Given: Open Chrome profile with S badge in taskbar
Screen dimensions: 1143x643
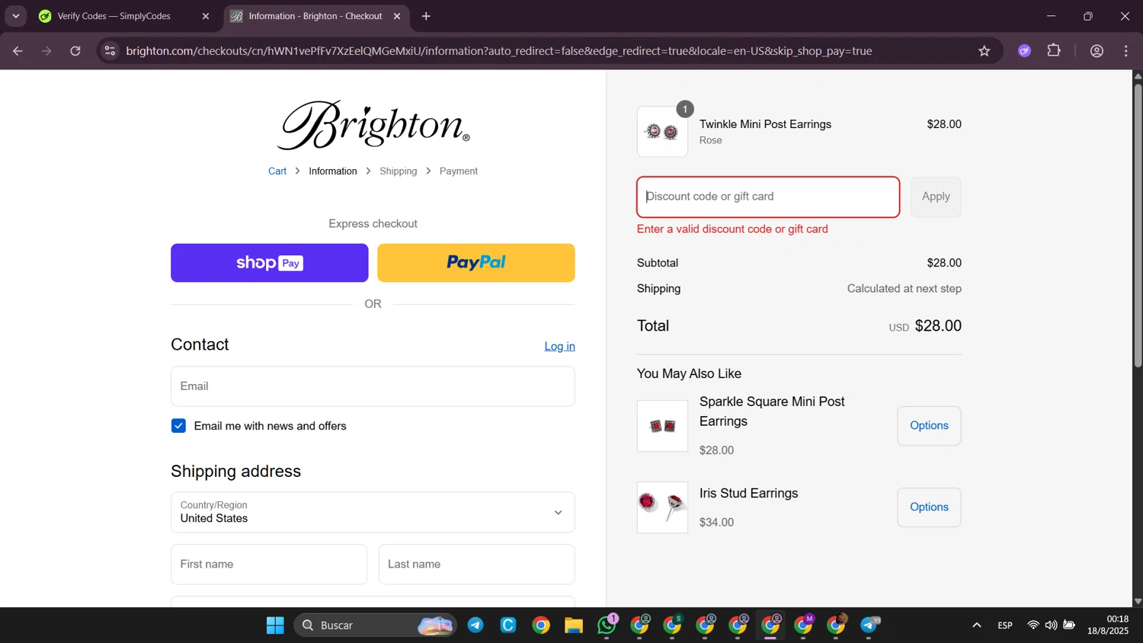Looking at the screenshot, I should [x=673, y=625].
